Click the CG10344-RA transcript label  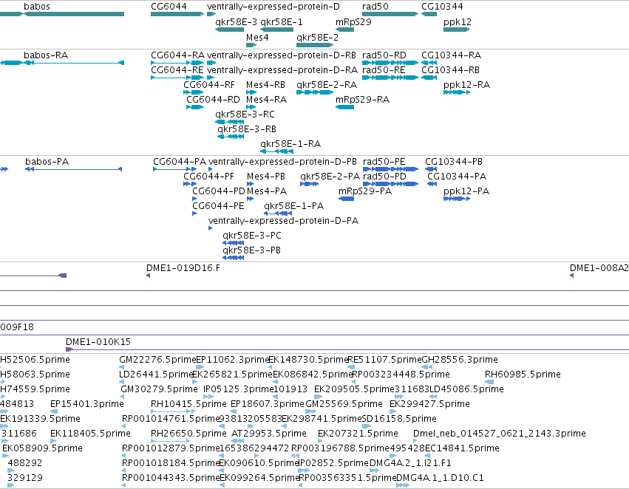(x=452, y=55)
